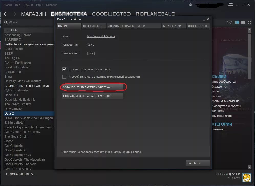
Task: Select Dead Island: Epidemic game
Action: click(x=20, y=100)
